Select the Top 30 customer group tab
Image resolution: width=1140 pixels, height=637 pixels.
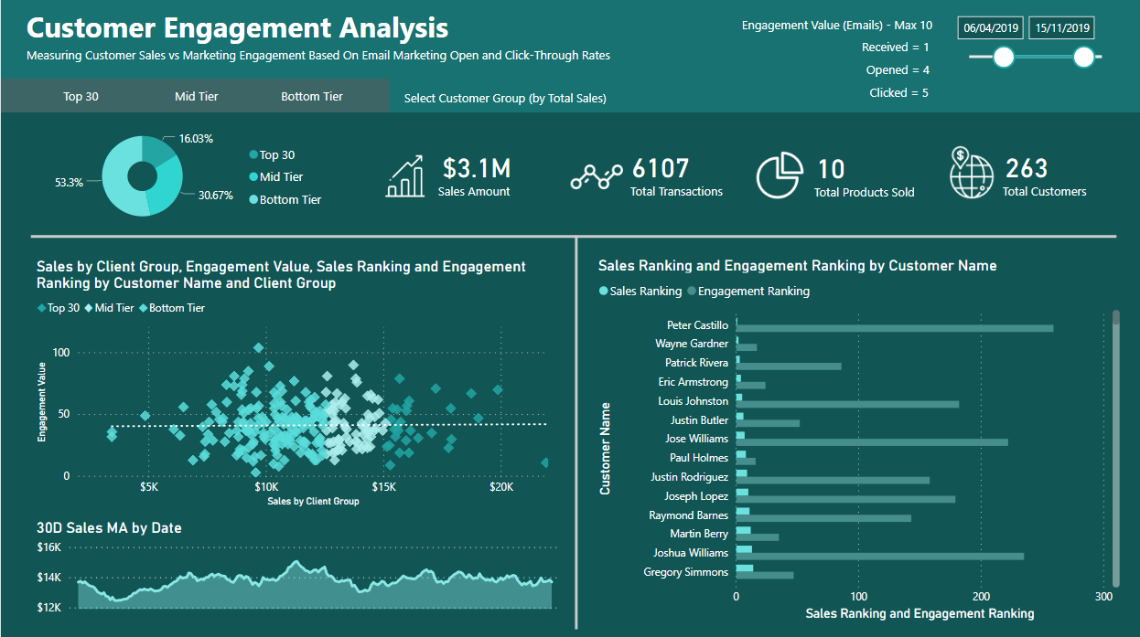click(x=81, y=96)
